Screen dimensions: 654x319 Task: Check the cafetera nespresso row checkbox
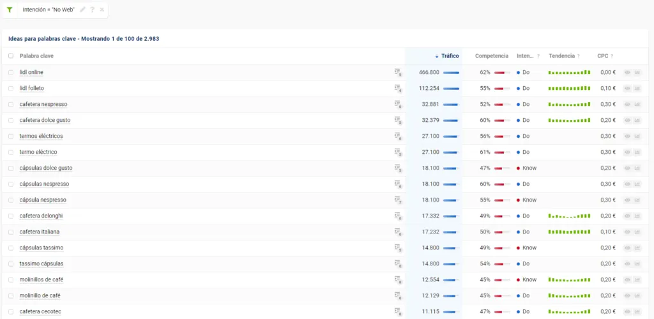click(11, 104)
